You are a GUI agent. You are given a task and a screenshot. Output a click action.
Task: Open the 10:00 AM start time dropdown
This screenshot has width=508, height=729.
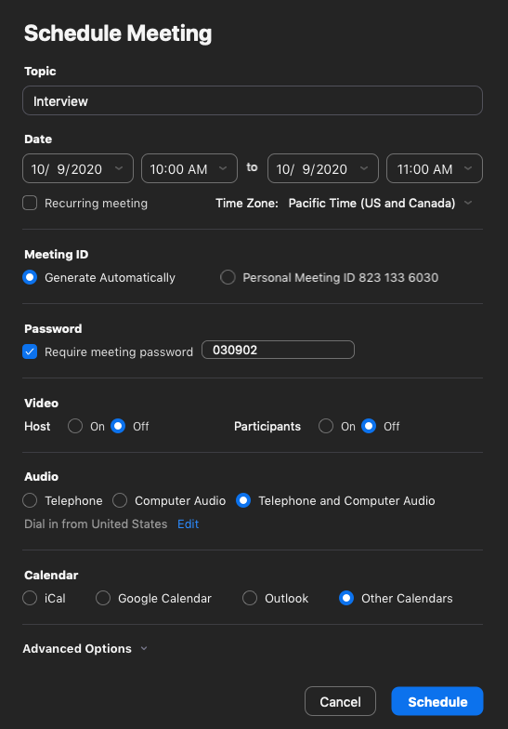[189, 168]
